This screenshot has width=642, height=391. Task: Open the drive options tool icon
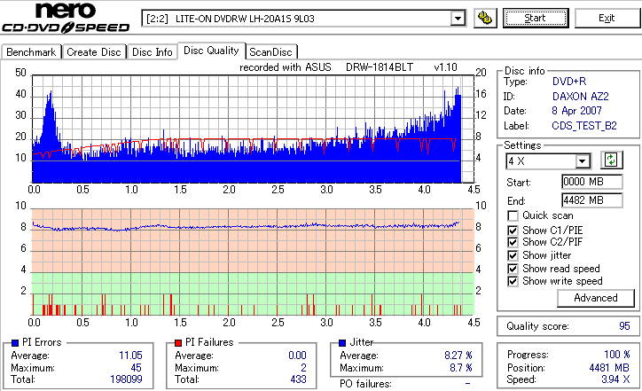(x=485, y=19)
